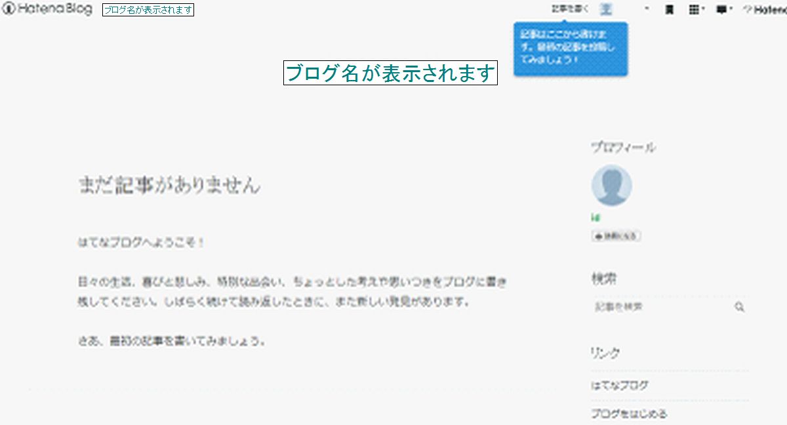Expand the notifications dropdown arrow

click(x=731, y=9)
